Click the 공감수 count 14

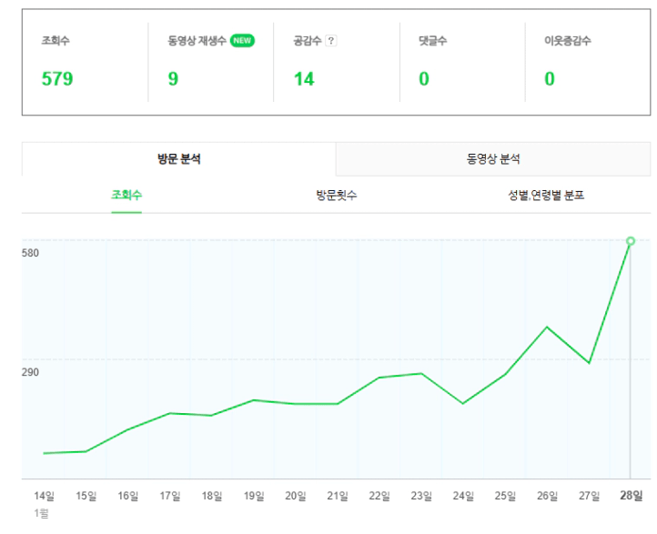(x=304, y=79)
